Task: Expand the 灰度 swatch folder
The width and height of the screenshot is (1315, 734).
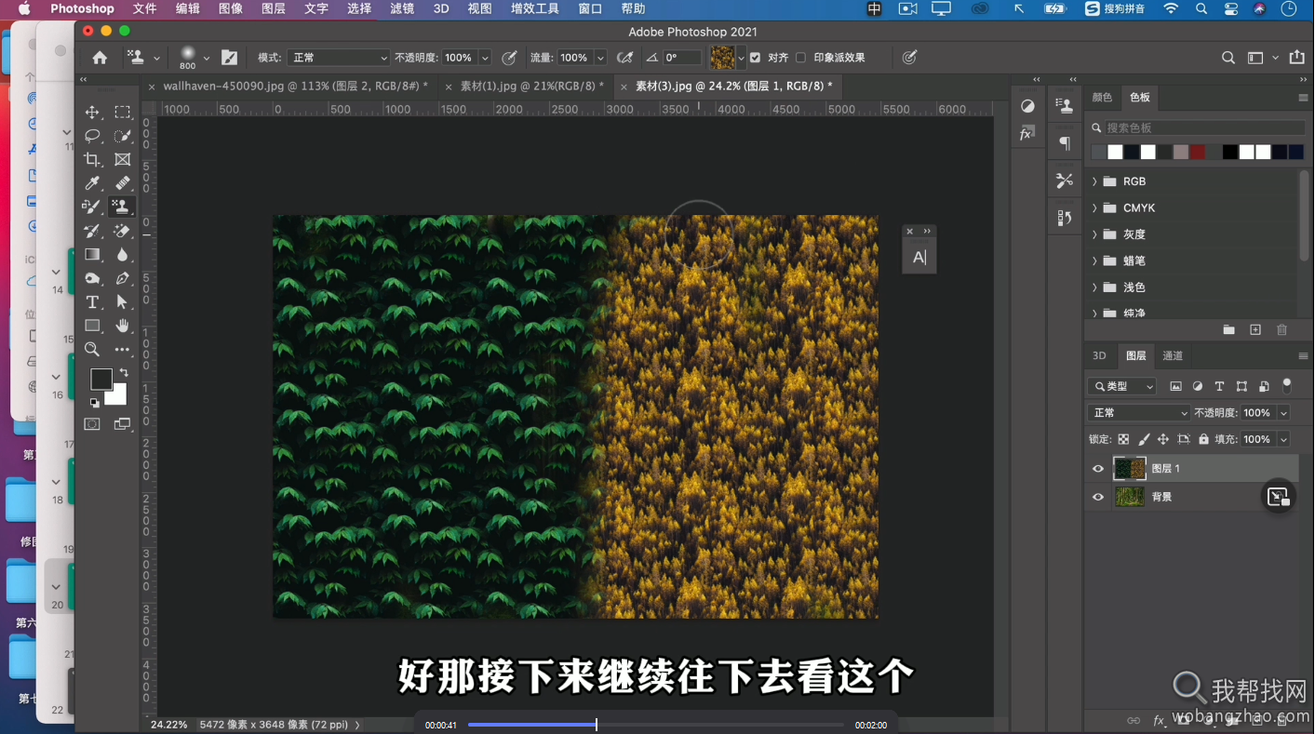Action: (x=1094, y=234)
